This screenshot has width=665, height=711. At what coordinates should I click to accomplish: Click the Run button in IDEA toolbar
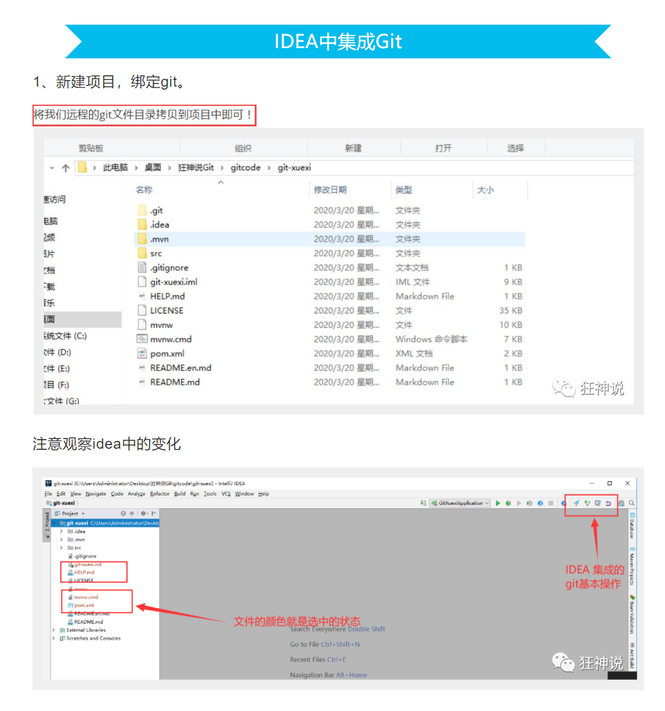[x=498, y=503]
